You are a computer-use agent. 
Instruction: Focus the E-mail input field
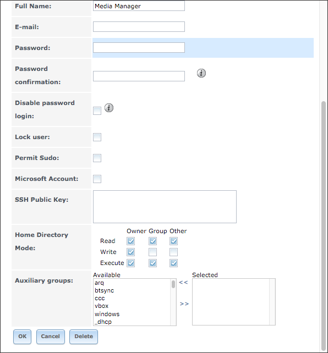click(139, 27)
